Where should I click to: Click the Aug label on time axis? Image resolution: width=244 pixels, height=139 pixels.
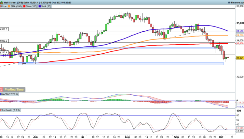click(125, 136)
